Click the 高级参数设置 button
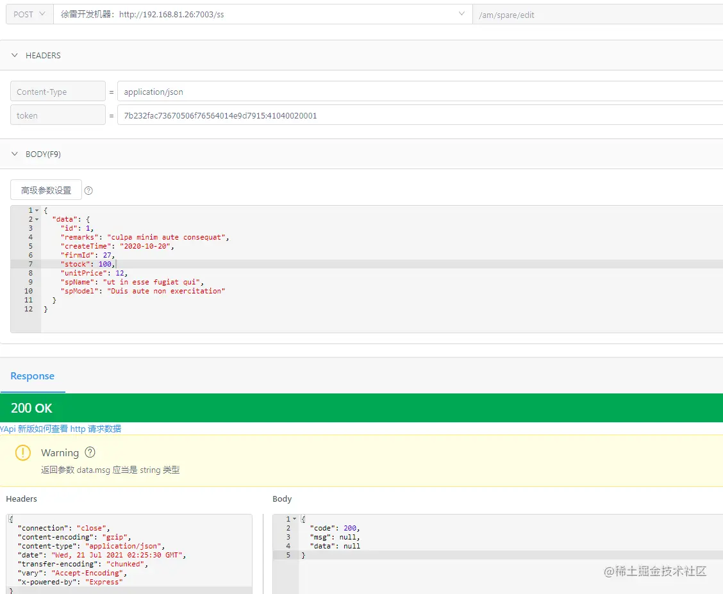This screenshot has width=723, height=594. (46, 190)
